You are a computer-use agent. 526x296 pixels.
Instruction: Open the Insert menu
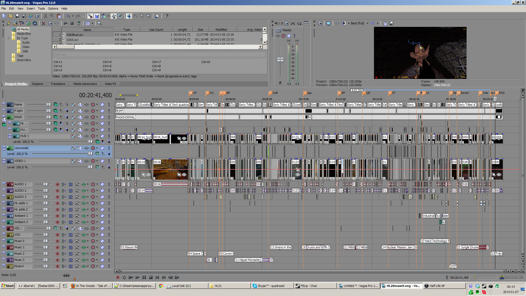(30, 8)
